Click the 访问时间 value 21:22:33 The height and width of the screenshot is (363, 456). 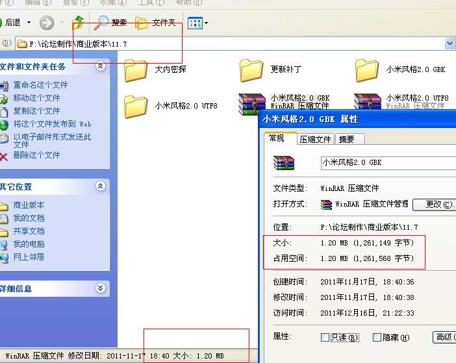(x=398, y=313)
